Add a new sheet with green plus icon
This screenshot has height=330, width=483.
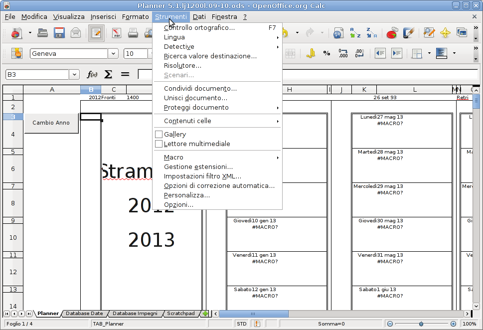(205, 314)
